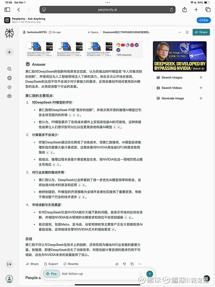Submit follow-up with teal arrow button
Viewport: 215px width, 287px height.
[149, 274]
